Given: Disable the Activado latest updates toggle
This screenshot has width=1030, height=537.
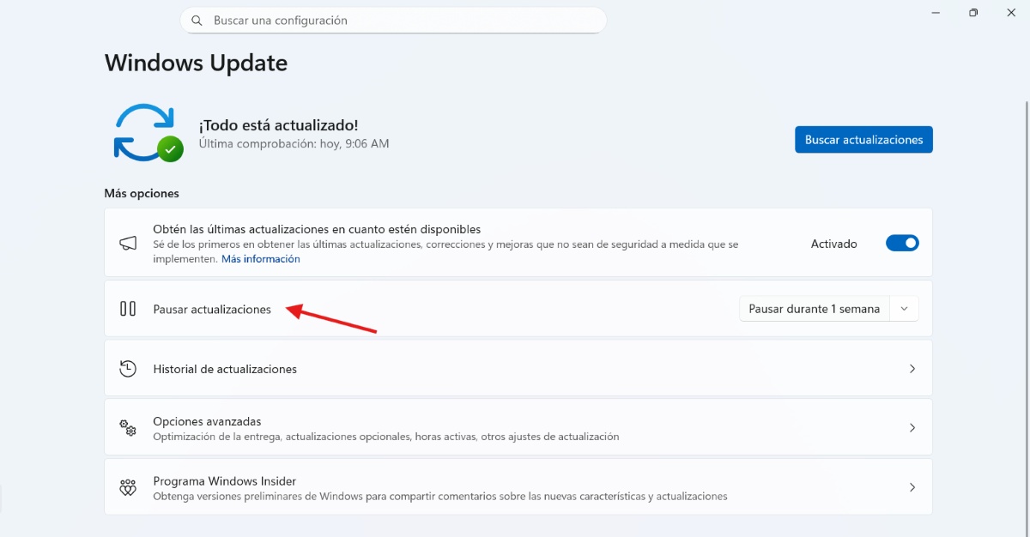Looking at the screenshot, I should point(902,244).
